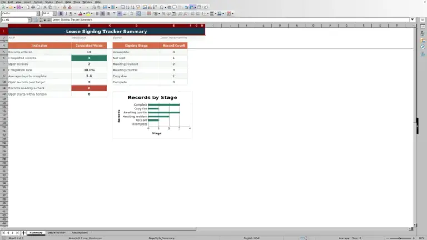Click the zoom out minus button

click(388, 238)
